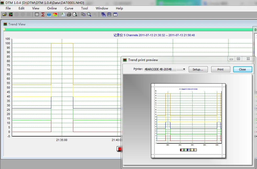Cascade windows using the toolbar icon
The height and width of the screenshot is (169, 257).
pyautogui.click(x=103, y=15)
